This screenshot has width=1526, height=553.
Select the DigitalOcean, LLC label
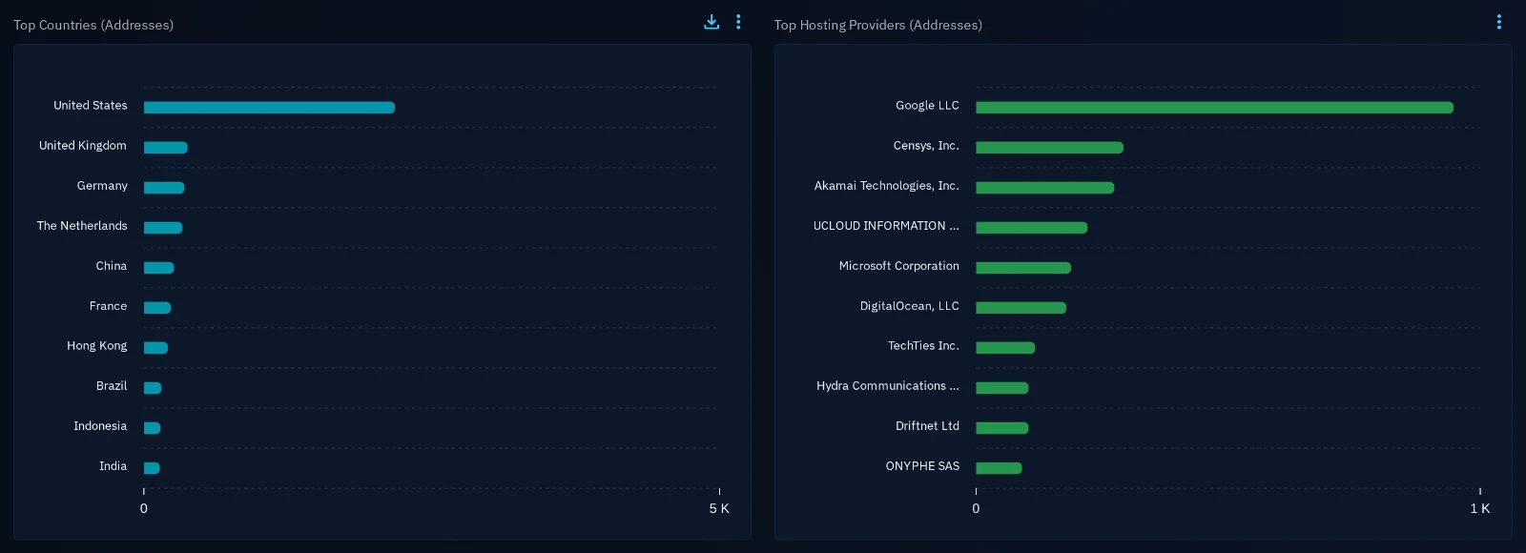(x=909, y=306)
